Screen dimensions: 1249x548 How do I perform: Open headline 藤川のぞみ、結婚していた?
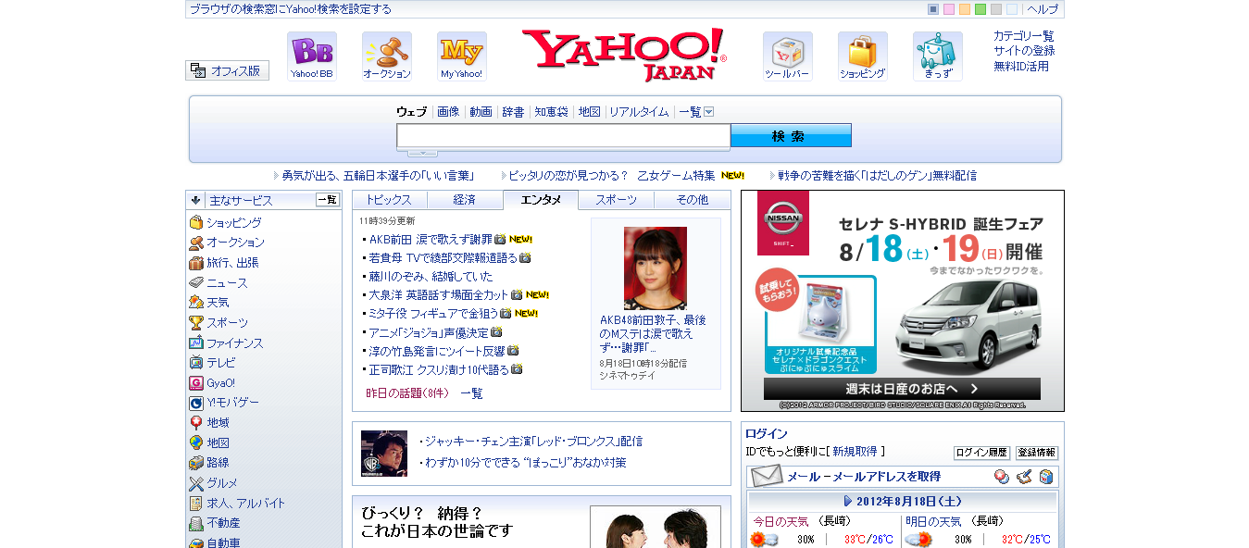[431, 276]
